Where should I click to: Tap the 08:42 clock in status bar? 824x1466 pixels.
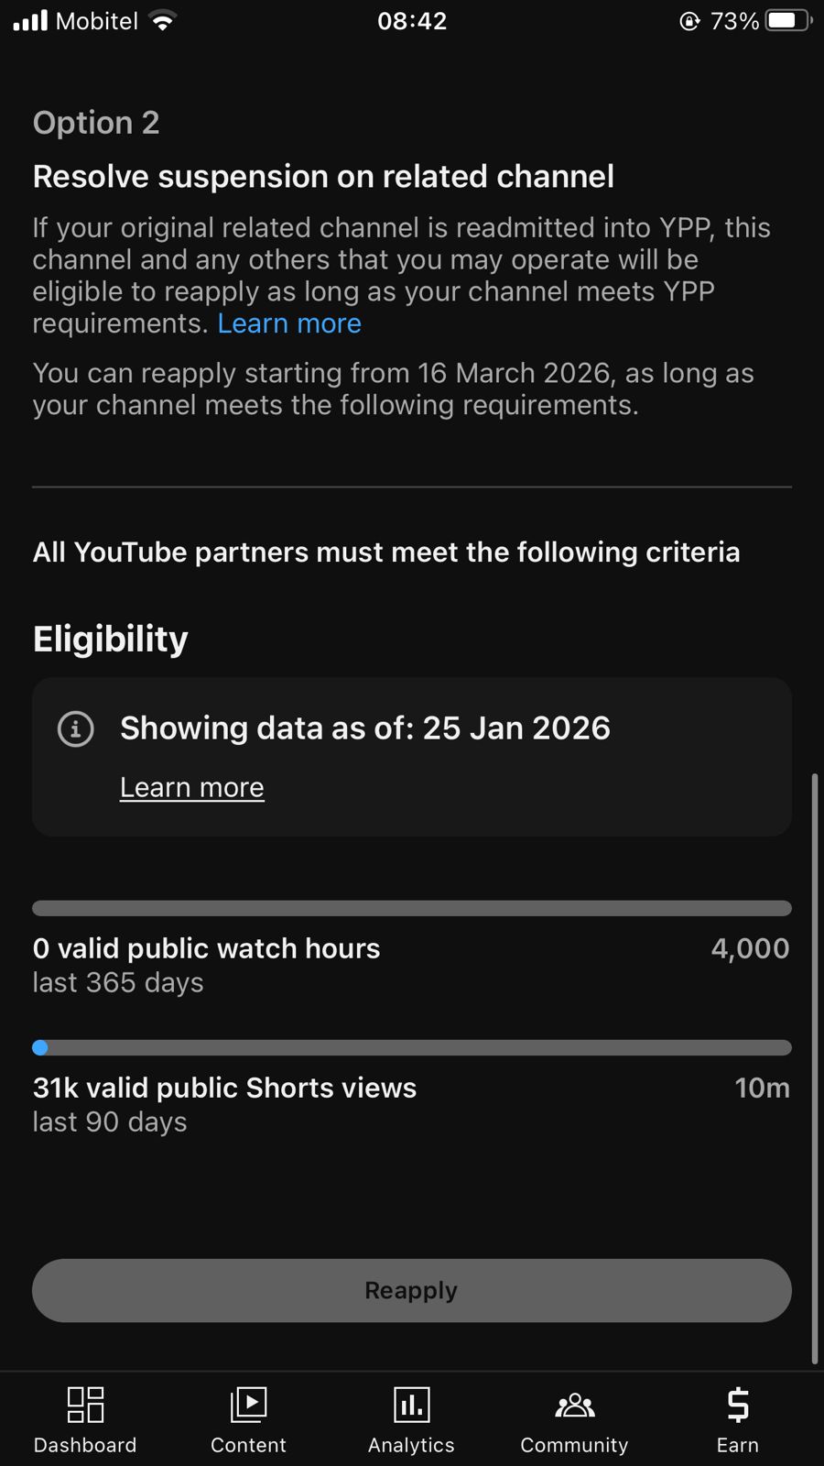(x=412, y=21)
